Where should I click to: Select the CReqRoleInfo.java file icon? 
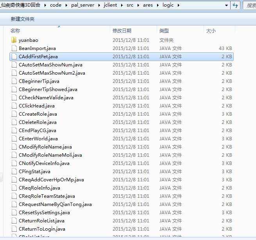click(x=14, y=188)
